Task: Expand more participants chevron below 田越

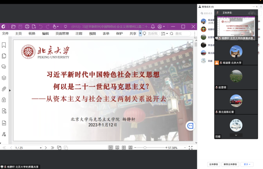Action: click(x=236, y=135)
